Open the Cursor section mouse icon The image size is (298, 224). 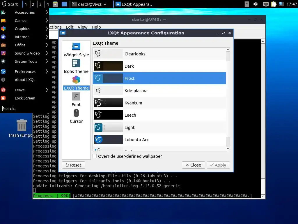(76, 113)
